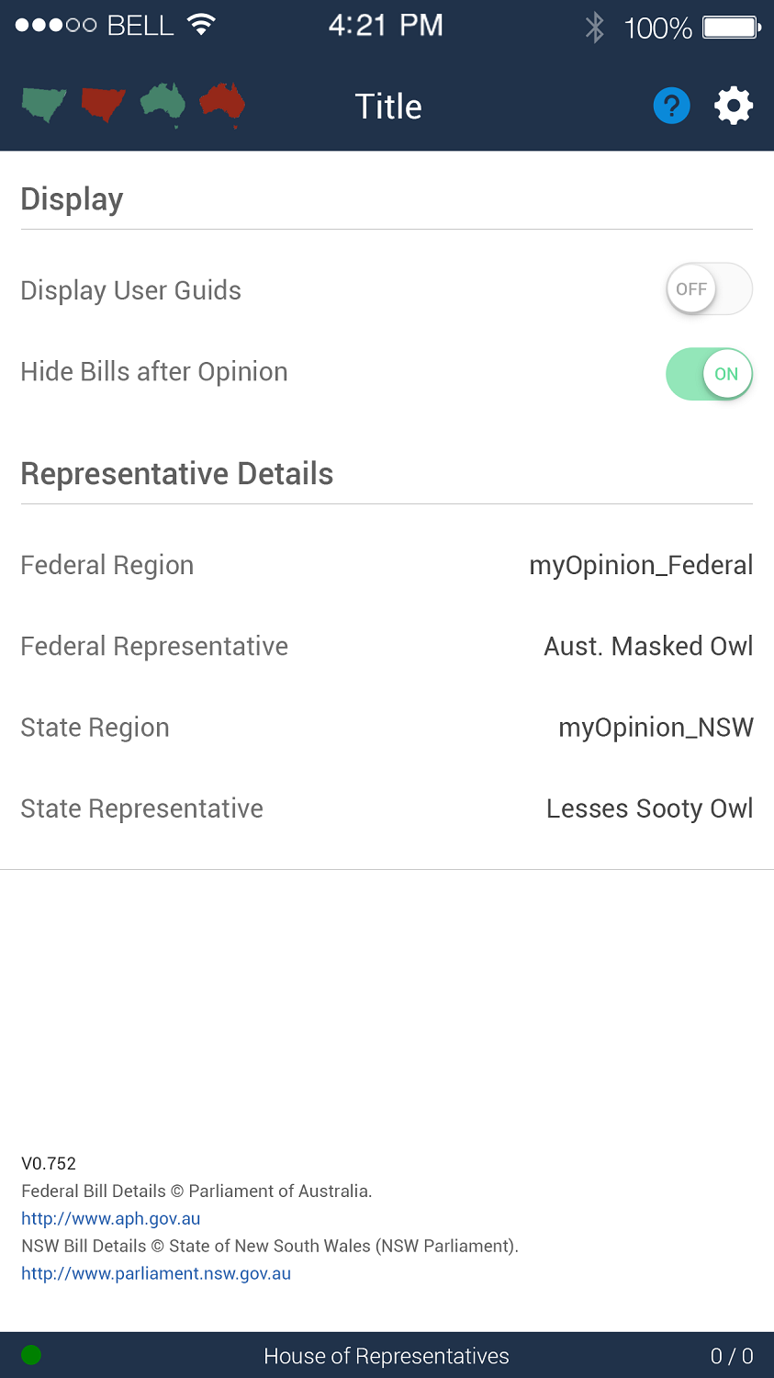Viewport: 774px width, 1378px height.
Task: Open help via the blue question mark
Action: (x=671, y=106)
